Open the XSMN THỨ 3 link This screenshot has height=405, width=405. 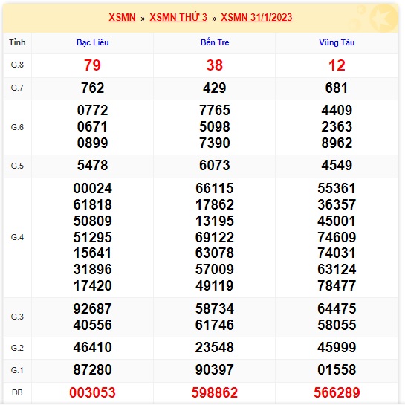tap(178, 18)
